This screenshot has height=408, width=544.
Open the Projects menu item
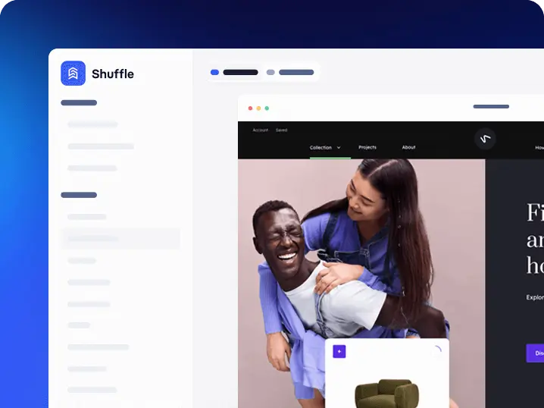(x=367, y=147)
